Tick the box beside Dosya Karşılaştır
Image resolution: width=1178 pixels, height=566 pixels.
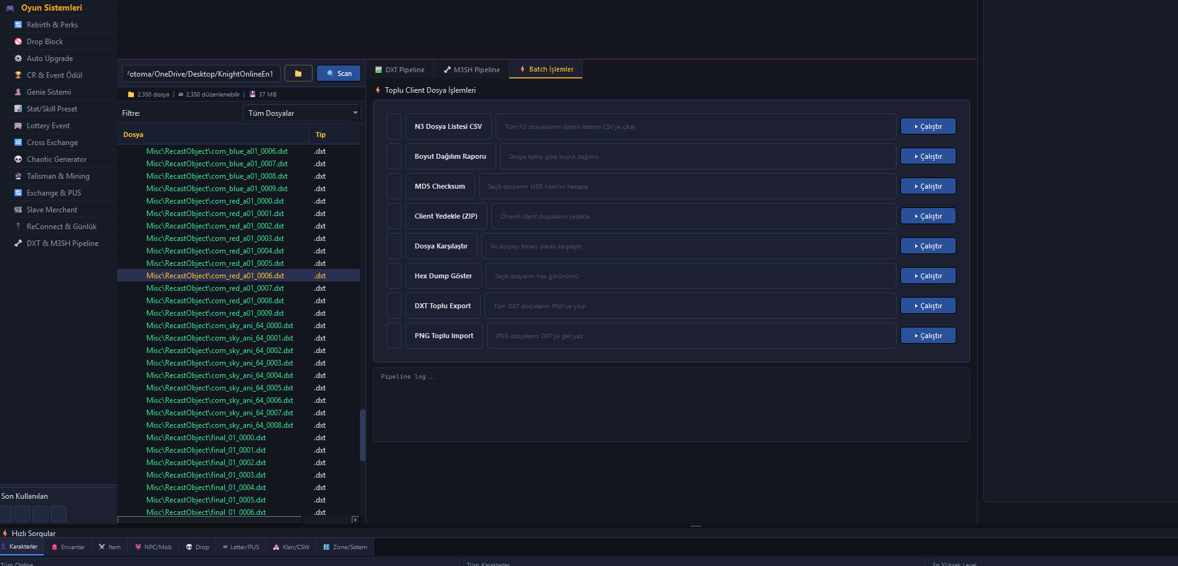point(394,246)
